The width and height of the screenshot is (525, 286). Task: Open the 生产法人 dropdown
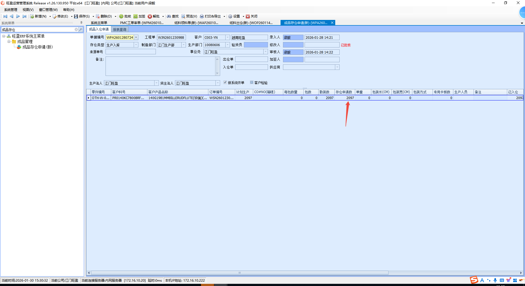click(x=156, y=83)
